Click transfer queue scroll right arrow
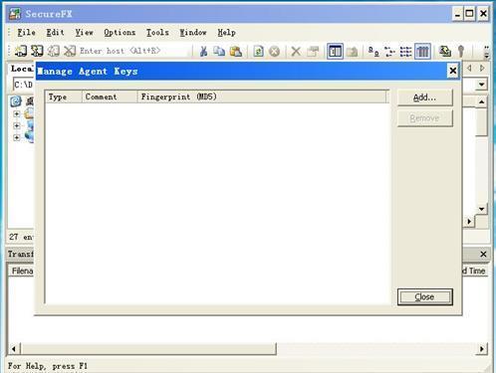The height and width of the screenshot is (373, 496). click(482, 349)
